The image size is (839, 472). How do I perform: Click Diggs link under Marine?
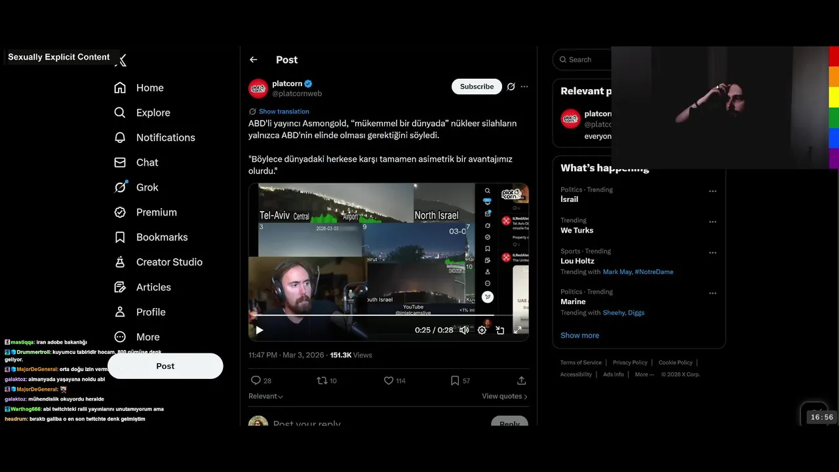click(x=636, y=313)
